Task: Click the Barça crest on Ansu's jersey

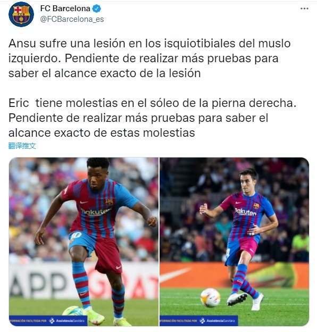Action: 109,202
